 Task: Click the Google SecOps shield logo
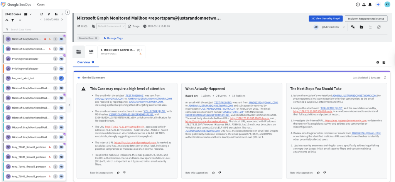pyautogui.click(x=3, y=4)
